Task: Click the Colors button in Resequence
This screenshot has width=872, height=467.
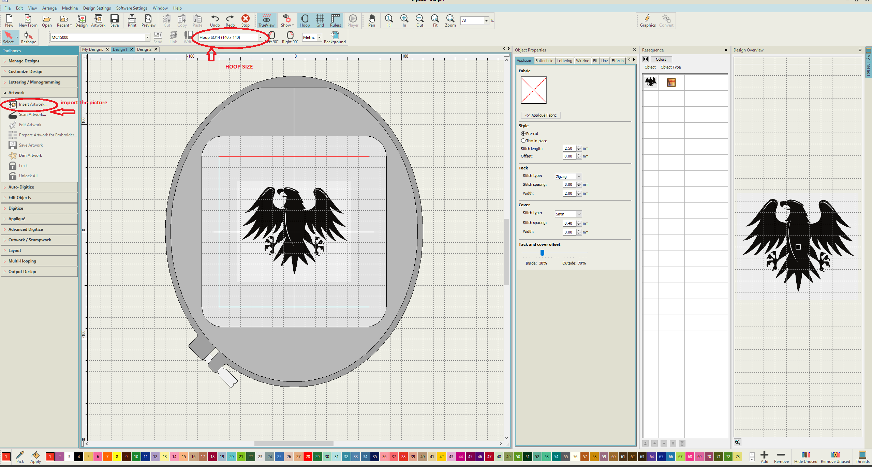Action: [661, 59]
